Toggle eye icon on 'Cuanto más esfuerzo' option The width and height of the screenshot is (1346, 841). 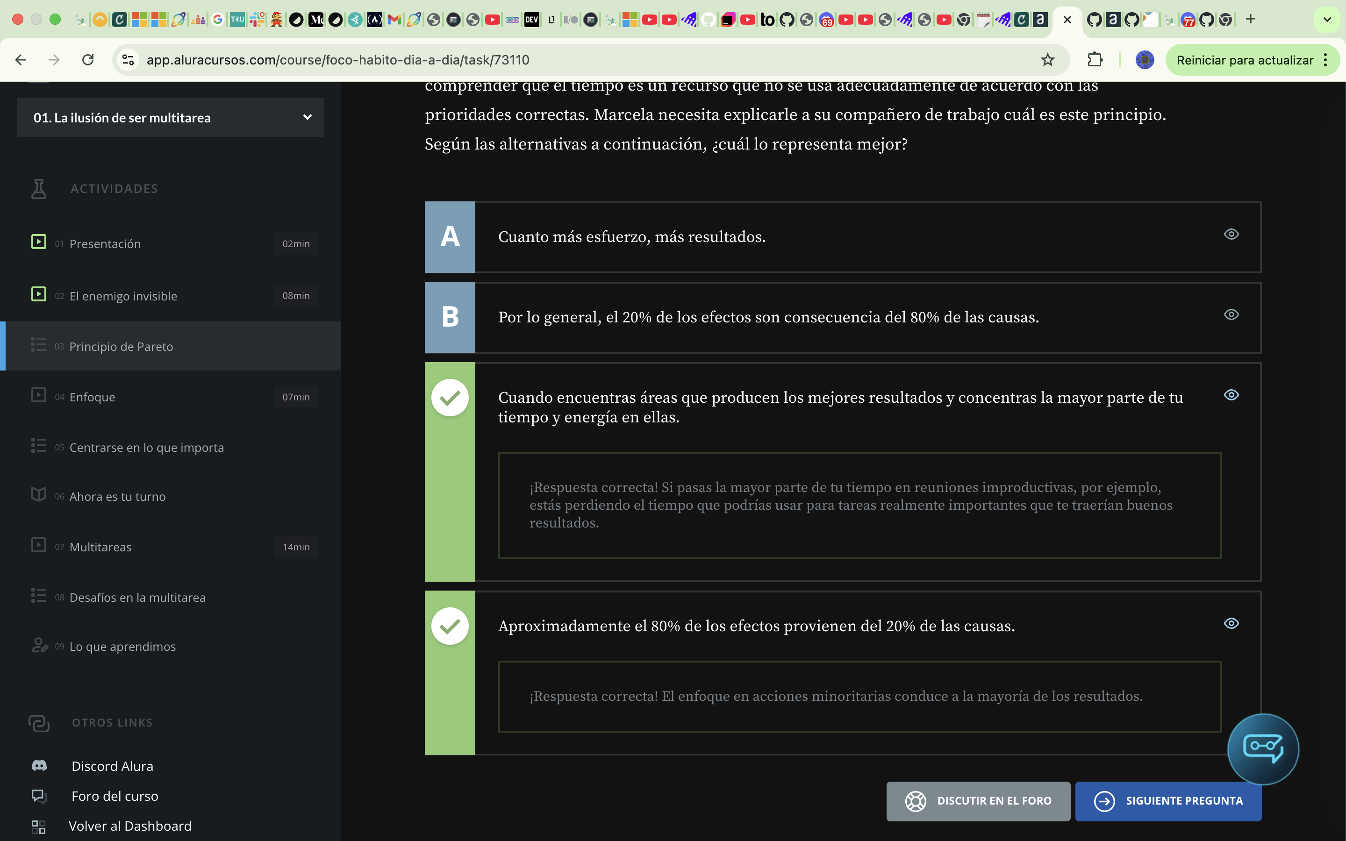[x=1231, y=234]
